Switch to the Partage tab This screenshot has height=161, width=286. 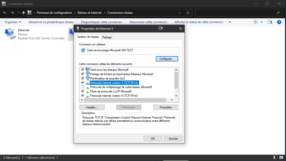click(107, 37)
